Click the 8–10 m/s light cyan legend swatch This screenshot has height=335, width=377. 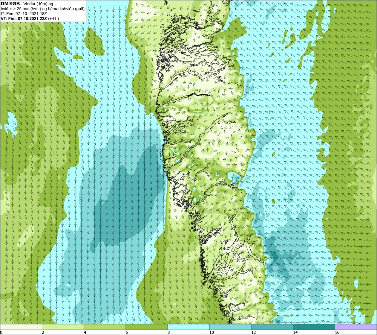[x=188, y=327]
